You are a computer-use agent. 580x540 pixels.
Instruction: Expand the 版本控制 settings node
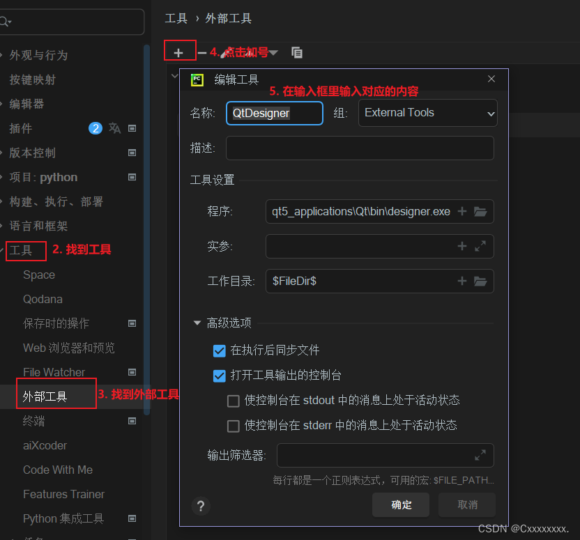(2, 153)
